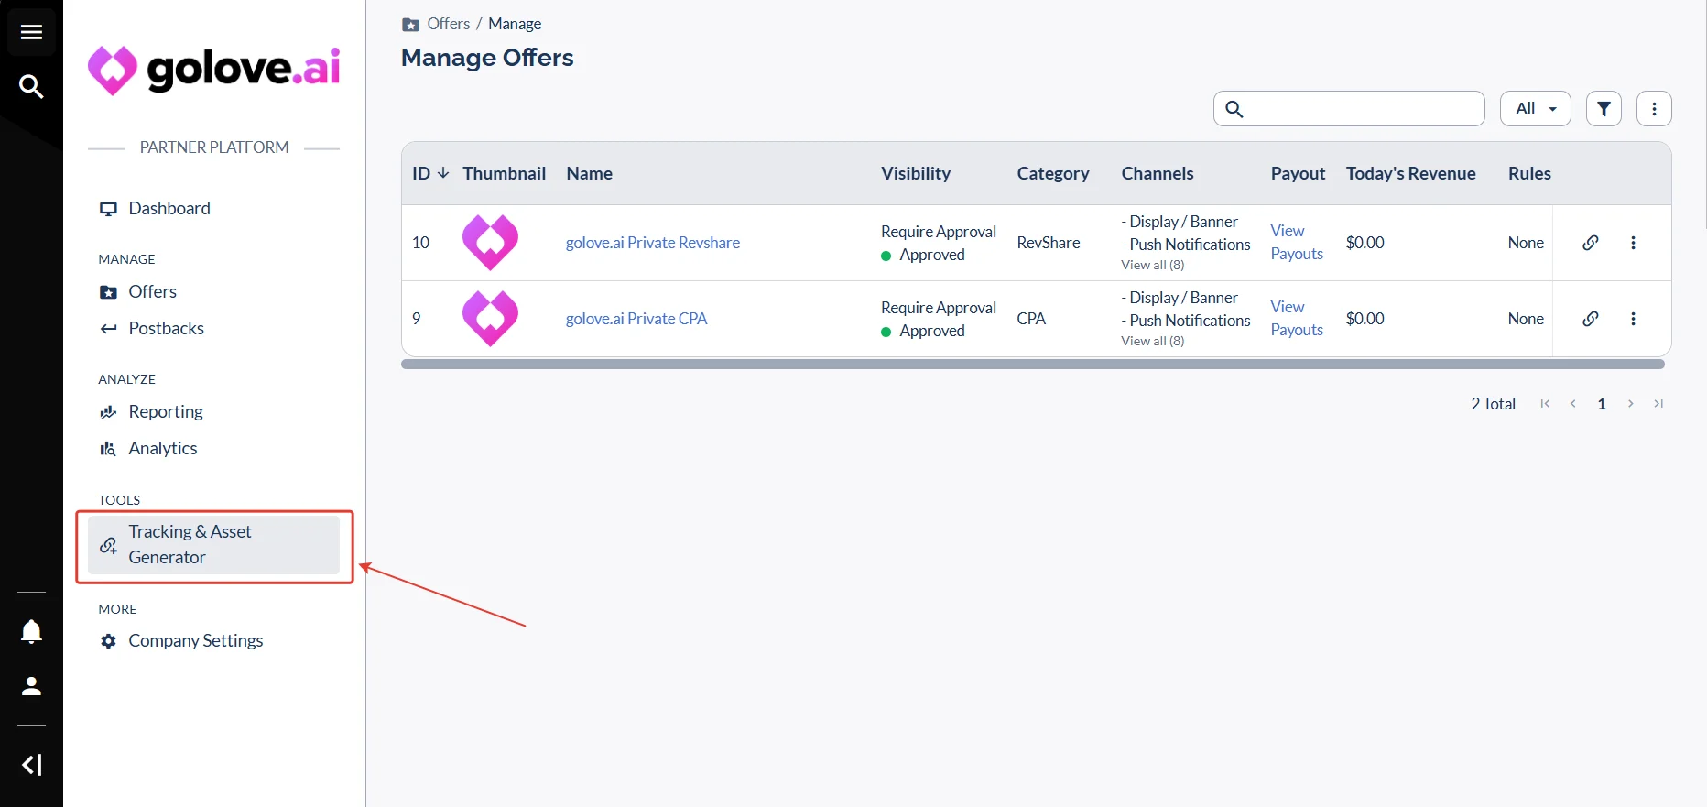Open the All status dropdown
Image resolution: width=1707 pixels, height=807 pixels.
point(1536,109)
